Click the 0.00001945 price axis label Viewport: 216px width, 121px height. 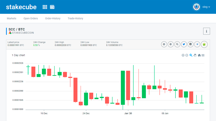pyautogui.click(x=18, y=100)
